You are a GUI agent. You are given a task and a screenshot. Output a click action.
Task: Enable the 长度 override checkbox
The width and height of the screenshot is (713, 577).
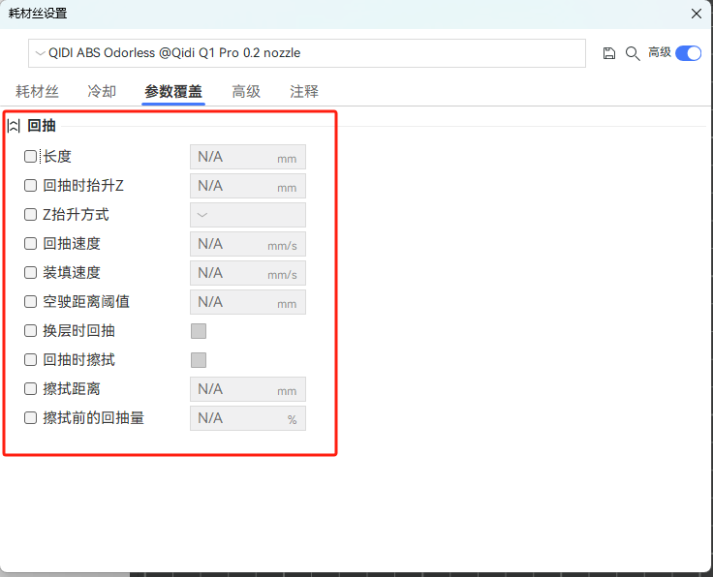point(31,157)
